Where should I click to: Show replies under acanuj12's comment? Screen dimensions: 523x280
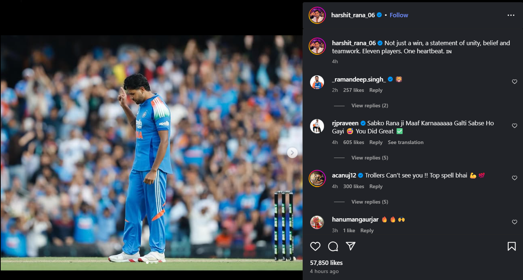369,201
